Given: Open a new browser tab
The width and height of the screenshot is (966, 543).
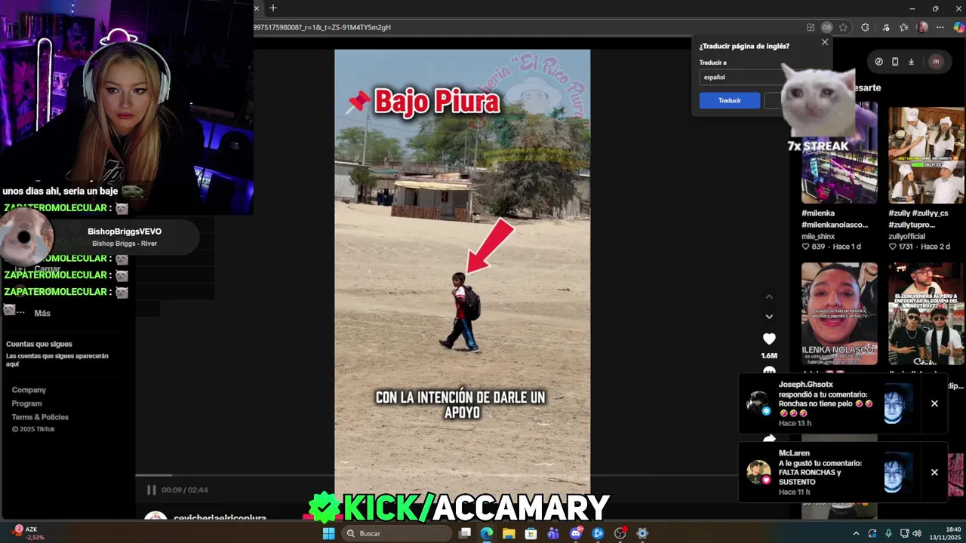Looking at the screenshot, I should point(273,8).
